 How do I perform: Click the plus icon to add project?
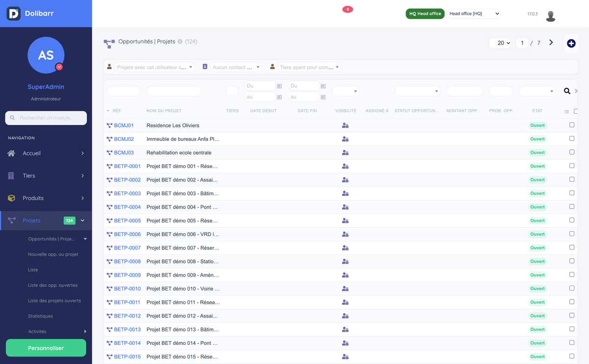[x=571, y=44]
